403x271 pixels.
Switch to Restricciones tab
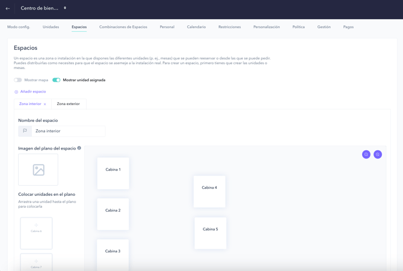[230, 26]
